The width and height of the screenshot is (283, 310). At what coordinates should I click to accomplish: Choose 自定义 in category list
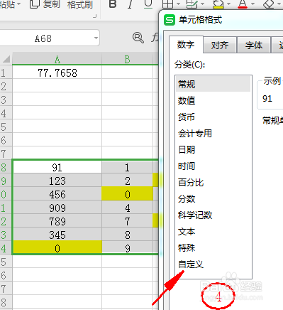pyautogui.click(x=213, y=264)
